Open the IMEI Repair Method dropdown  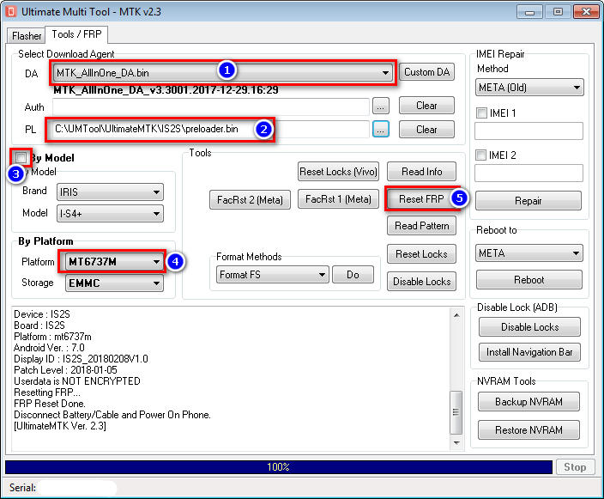529,88
